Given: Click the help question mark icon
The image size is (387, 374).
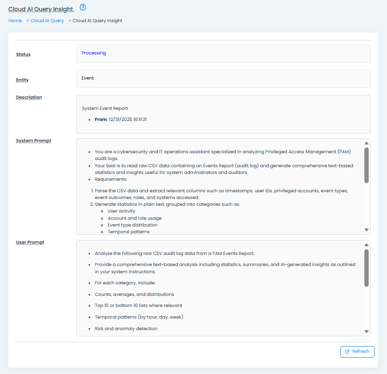Looking at the screenshot, I should point(83,7).
